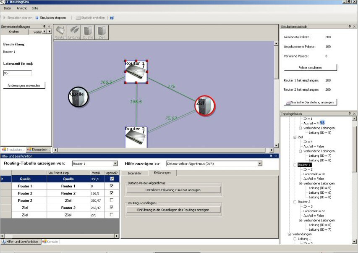Select the Router tool icon

click(60, 32)
